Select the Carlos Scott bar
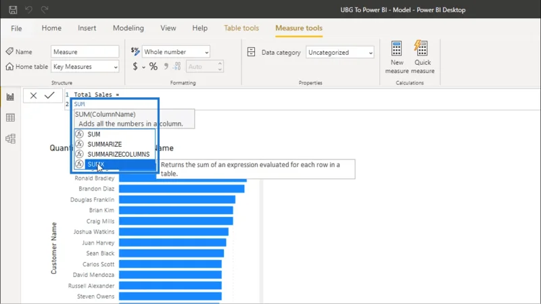The width and height of the screenshot is (541, 304). click(170, 264)
